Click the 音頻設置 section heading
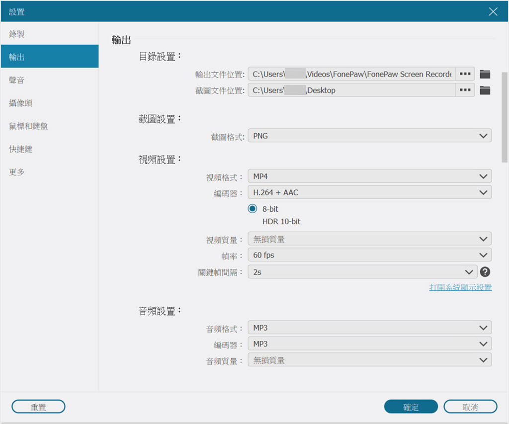 click(x=160, y=311)
